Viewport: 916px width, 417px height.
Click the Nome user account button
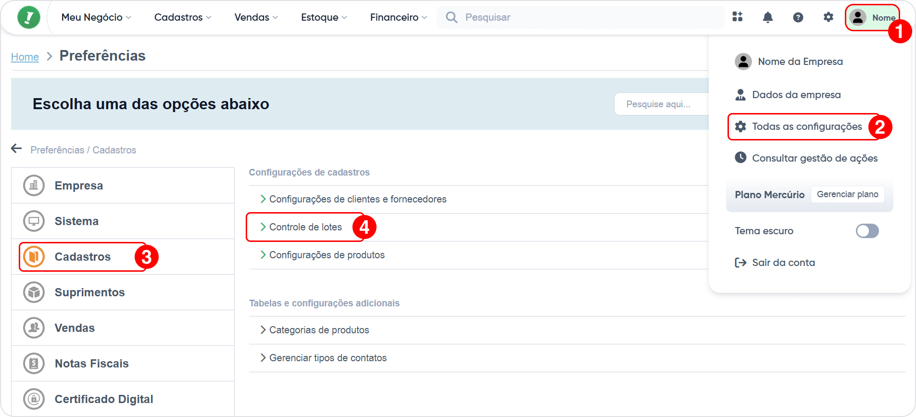click(x=872, y=17)
